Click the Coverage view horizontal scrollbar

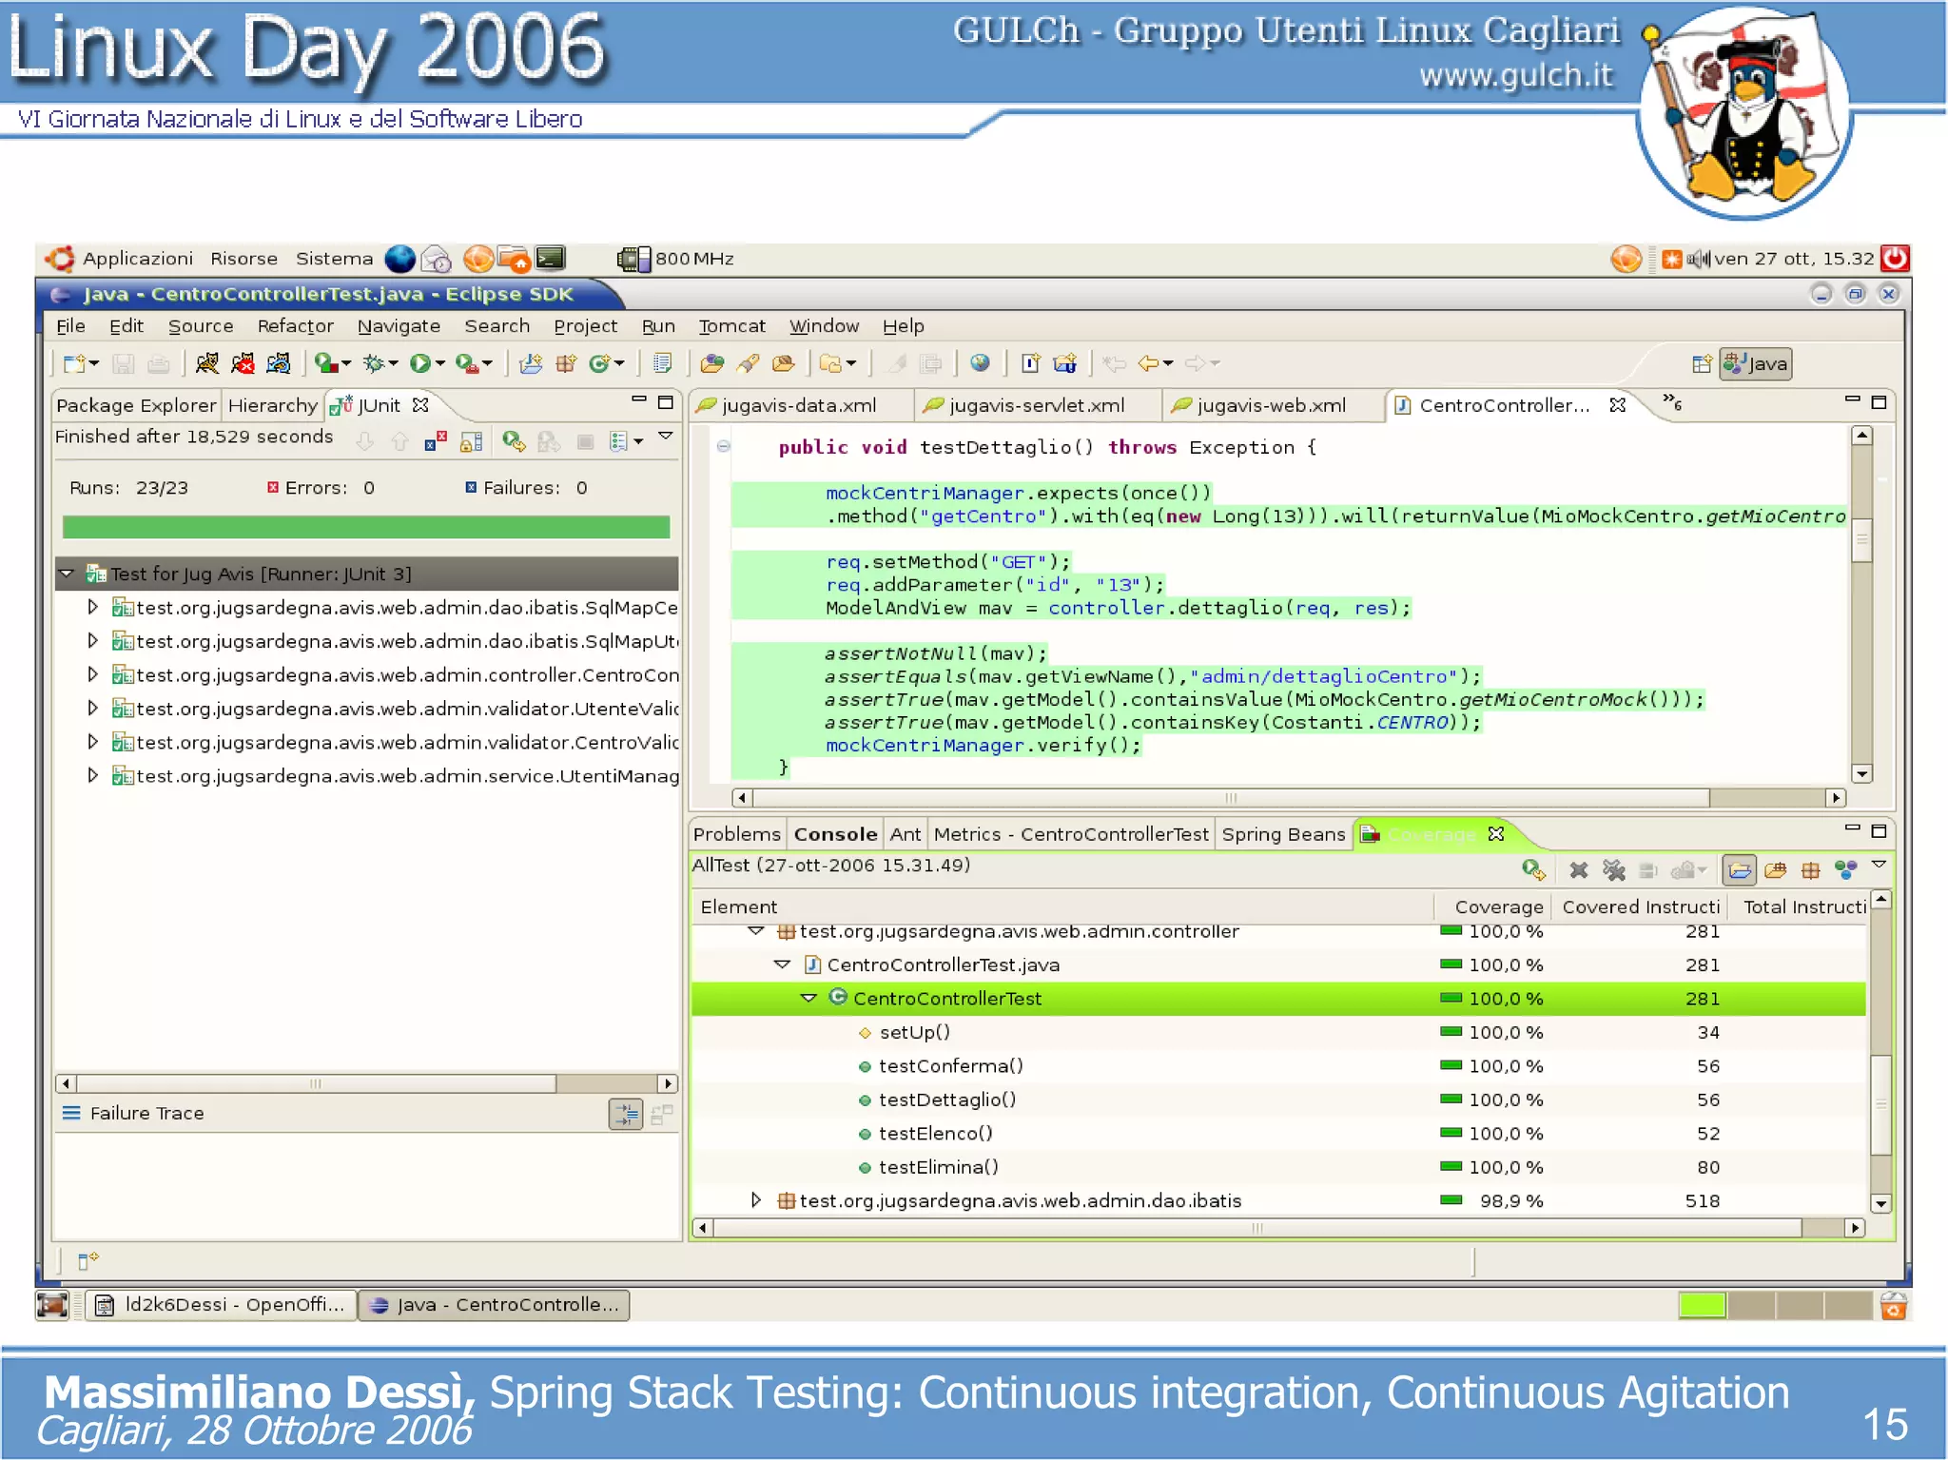[x=1256, y=1228]
